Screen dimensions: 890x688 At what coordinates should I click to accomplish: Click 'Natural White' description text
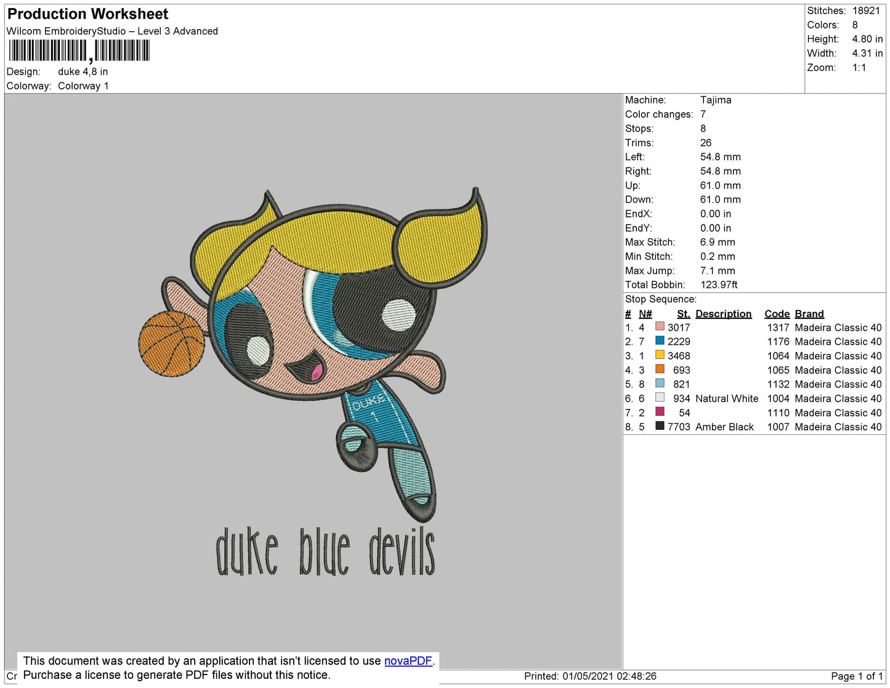[727, 399]
